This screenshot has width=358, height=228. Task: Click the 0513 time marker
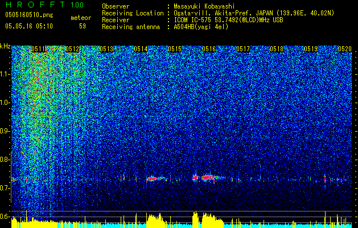pyautogui.click(x=106, y=49)
